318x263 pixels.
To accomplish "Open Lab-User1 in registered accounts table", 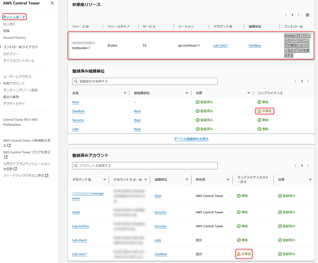I will click(79, 254).
